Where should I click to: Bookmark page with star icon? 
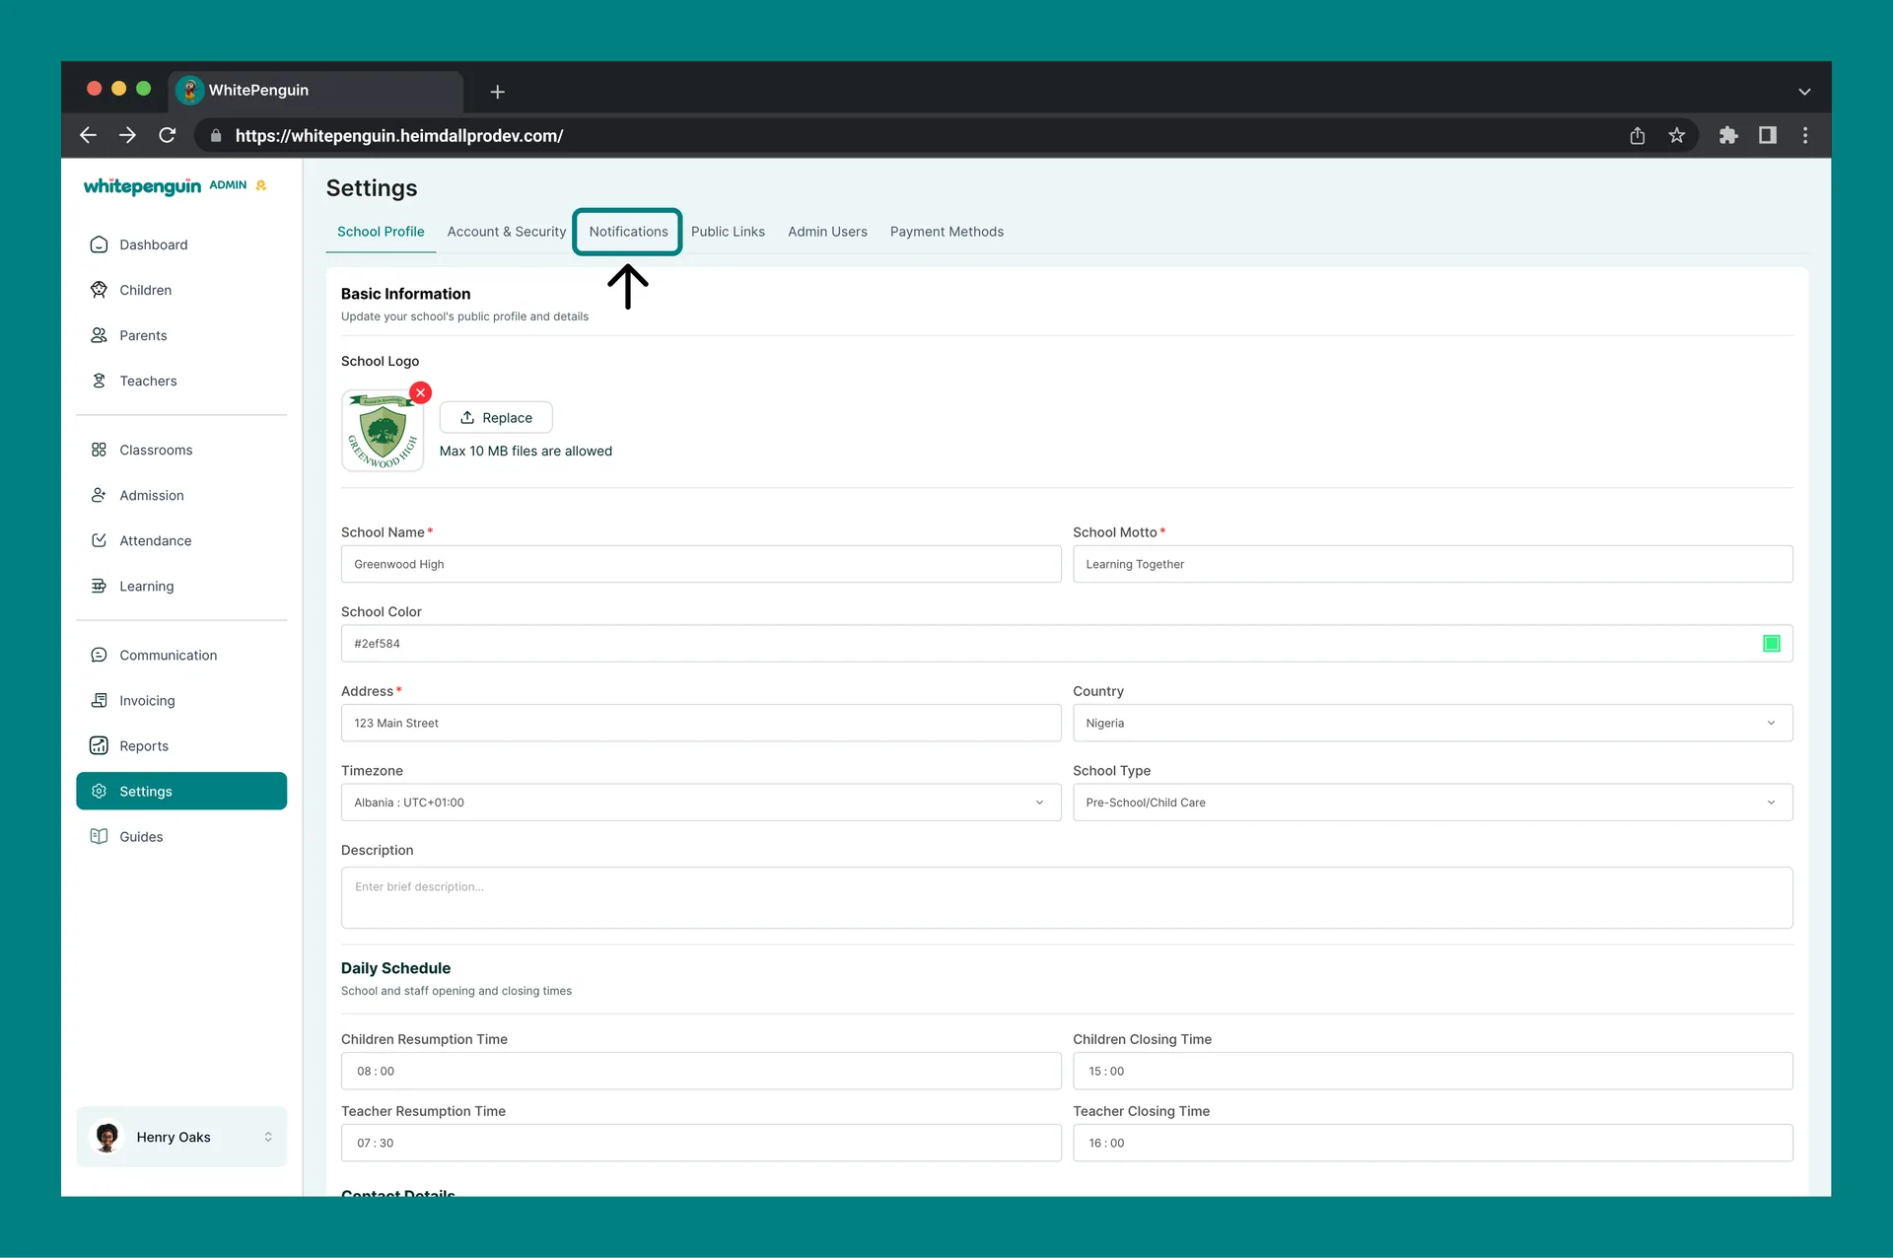pos(1676,135)
